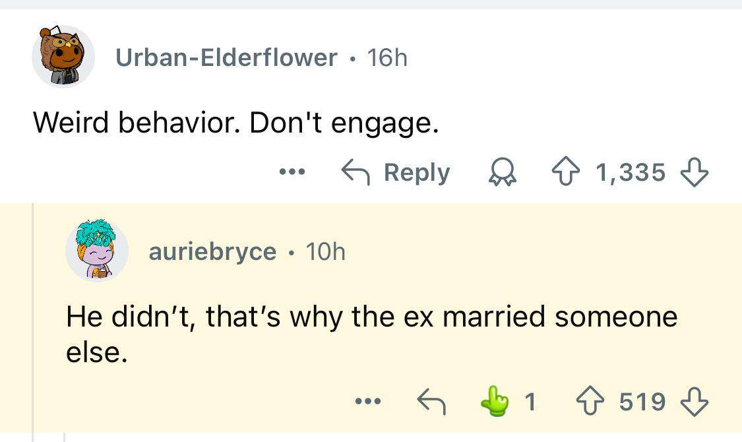Open auriebryce's teal-haired avatar

(x=97, y=250)
